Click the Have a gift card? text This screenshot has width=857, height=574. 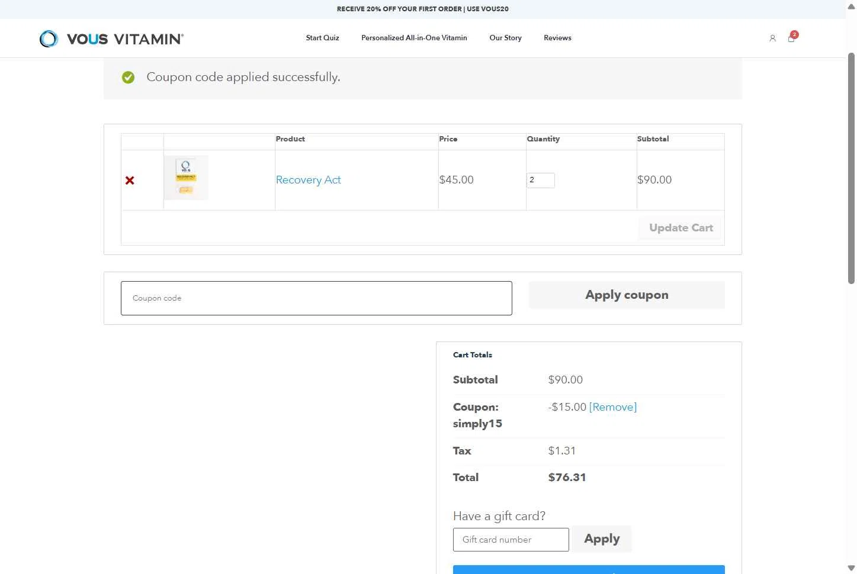pos(499,516)
